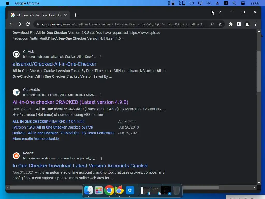Select the 'all in one checker download' tab
This screenshot has height=199, width=265.
(39, 15)
